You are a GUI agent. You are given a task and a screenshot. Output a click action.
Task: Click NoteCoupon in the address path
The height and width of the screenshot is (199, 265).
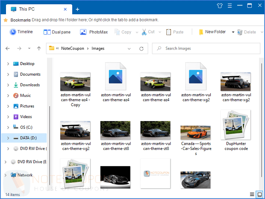point(73,48)
